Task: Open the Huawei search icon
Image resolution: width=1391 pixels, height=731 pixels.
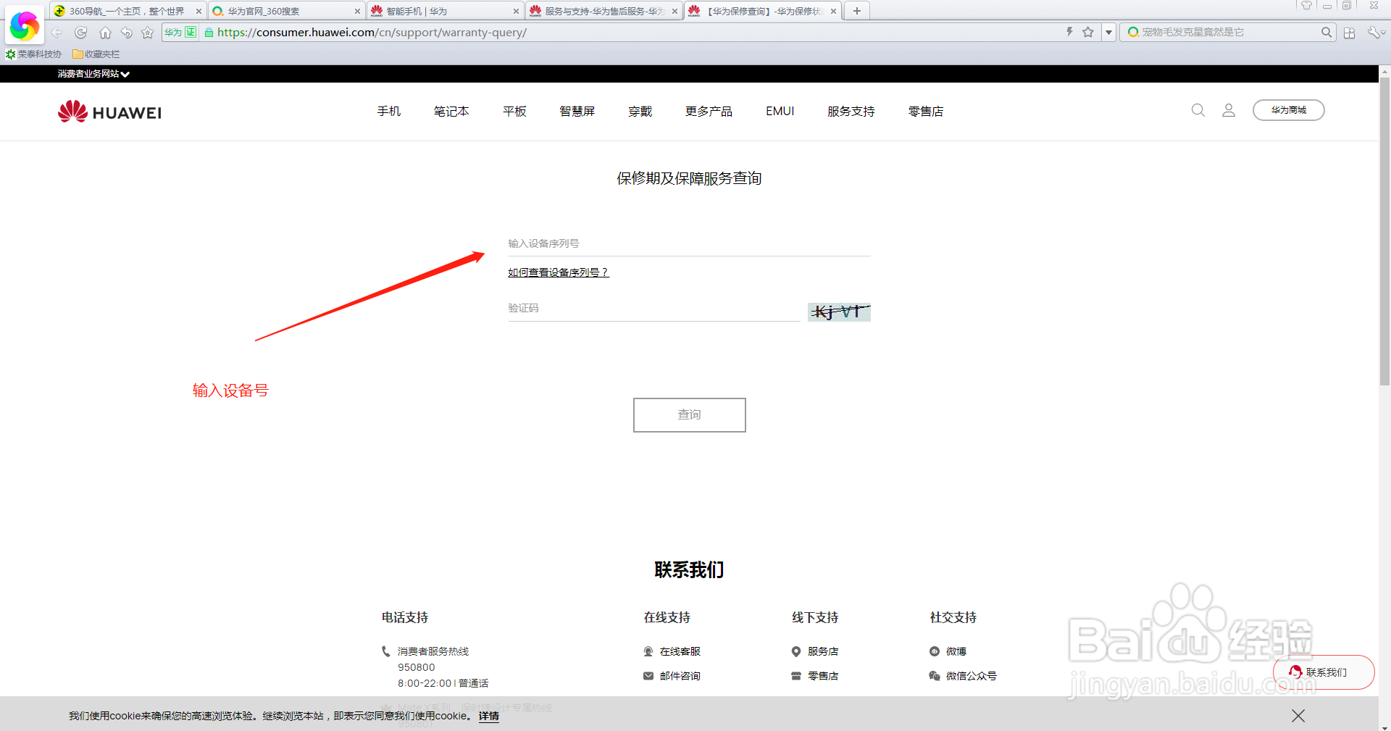Action: click(x=1198, y=111)
